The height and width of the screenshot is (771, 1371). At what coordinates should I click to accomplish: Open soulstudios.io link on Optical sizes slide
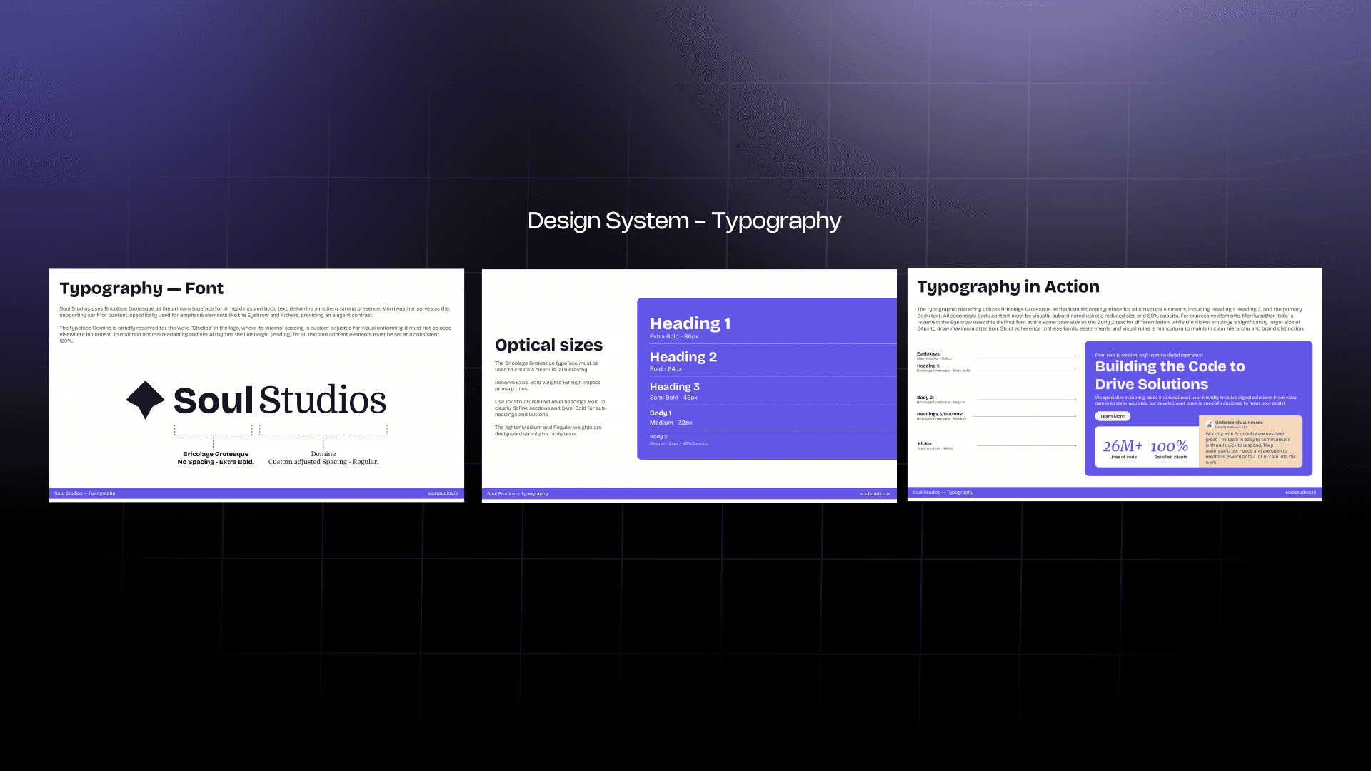coord(875,494)
